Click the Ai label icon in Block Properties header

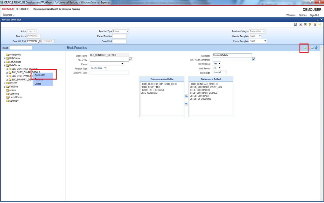click(312, 48)
